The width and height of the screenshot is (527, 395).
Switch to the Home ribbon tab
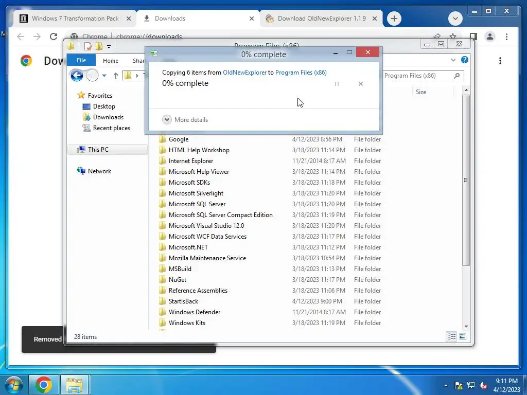point(111,61)
